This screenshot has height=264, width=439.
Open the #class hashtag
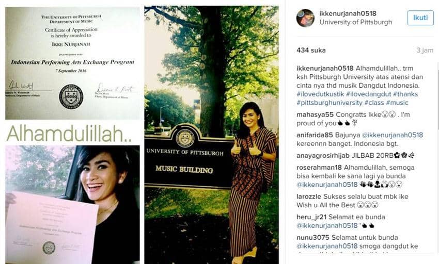click(374, 103)
